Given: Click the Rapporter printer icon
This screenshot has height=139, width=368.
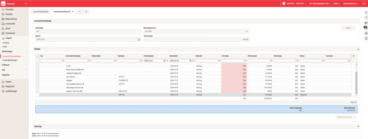Looking at the screenshot, I should coord(3,86).
